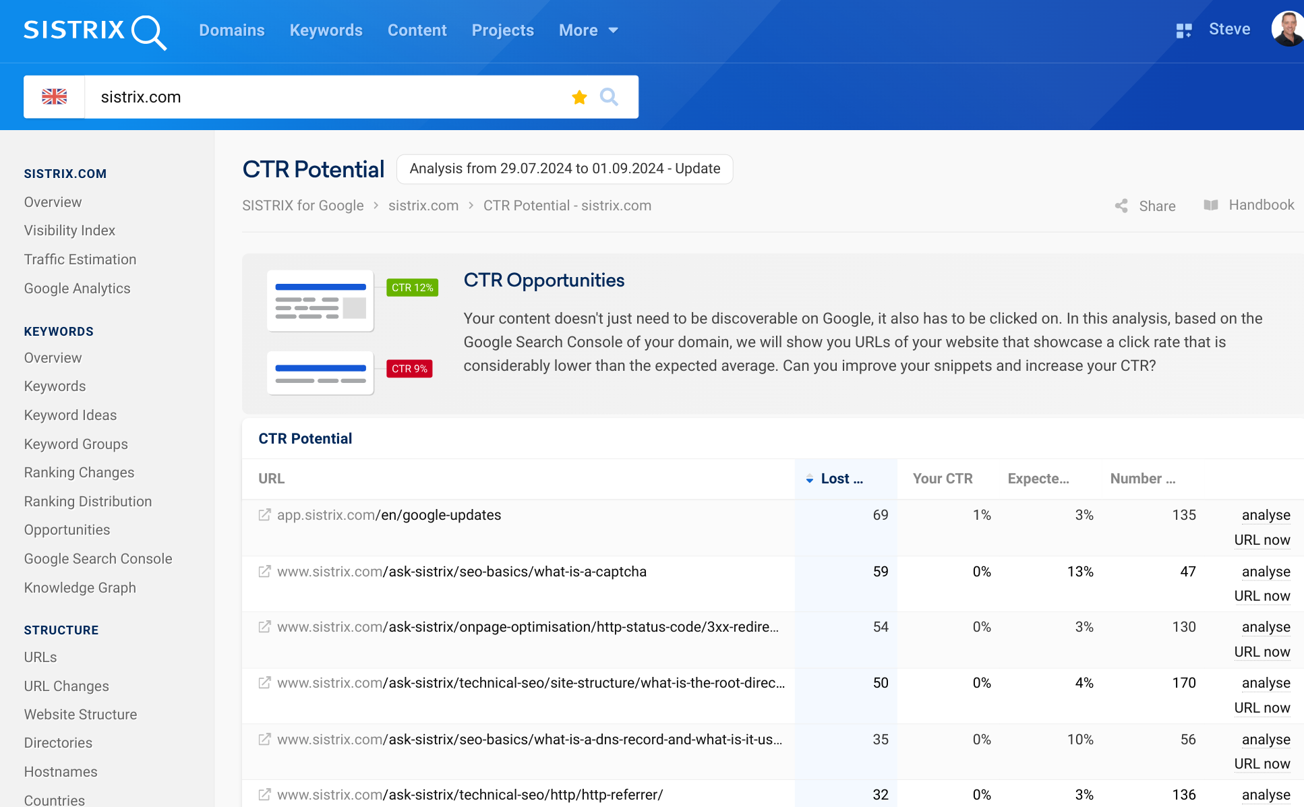This screenshot has width=1304, height=807.
Task: Sort table by Expected CTR column
Action: click(1038, 479)
